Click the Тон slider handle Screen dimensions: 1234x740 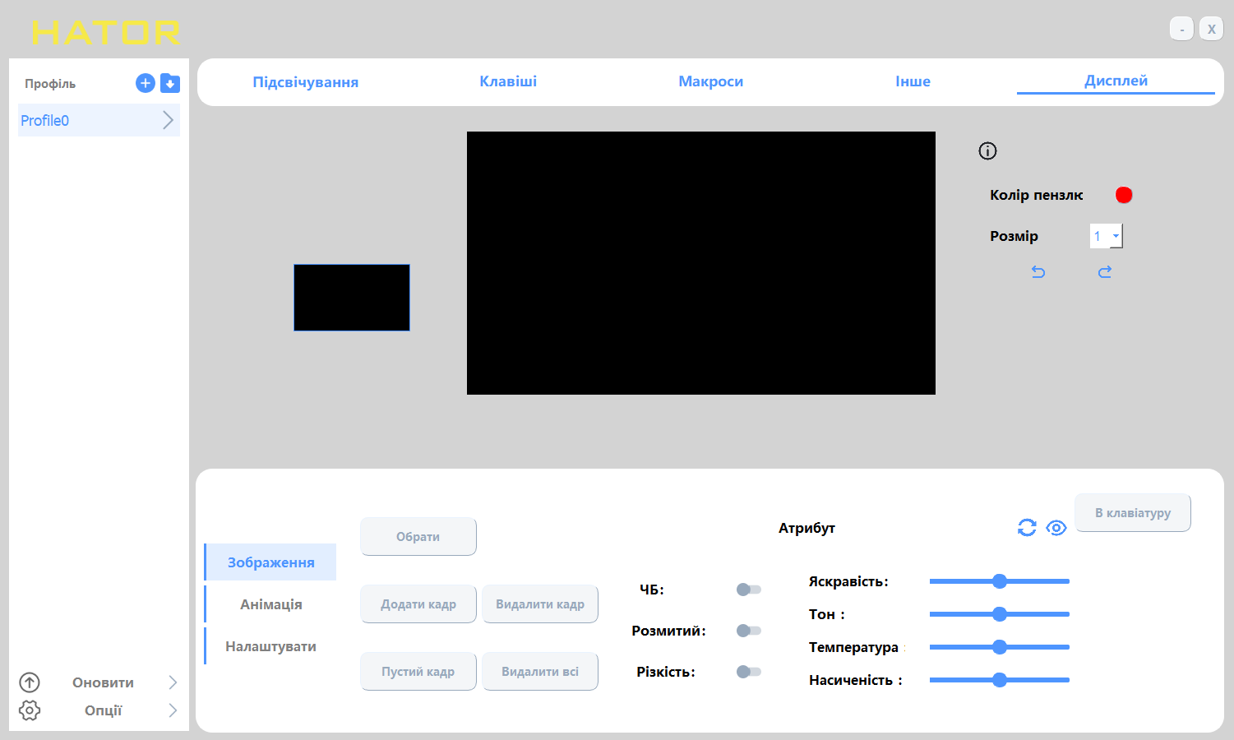1000,614
